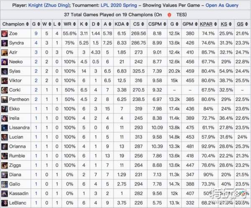Click Zoe's champion portrait icon
Viewport: 251px width, 208px height.
(5, 33)
